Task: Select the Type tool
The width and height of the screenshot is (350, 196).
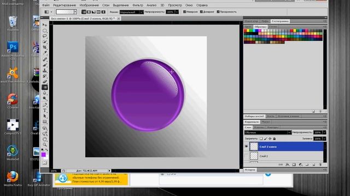Action: pyautogui.click(x=45, y=111)
